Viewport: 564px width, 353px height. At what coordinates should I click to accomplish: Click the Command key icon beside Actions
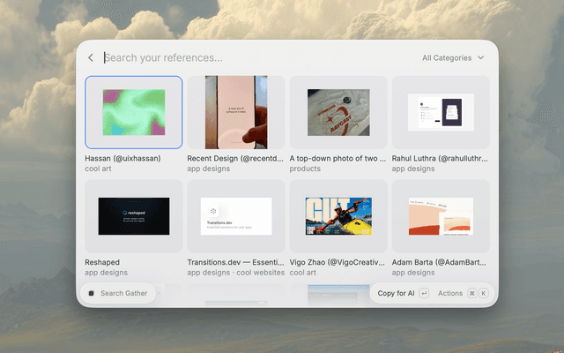tap(472, 293)
